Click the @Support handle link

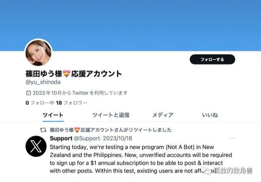[87, 138]
